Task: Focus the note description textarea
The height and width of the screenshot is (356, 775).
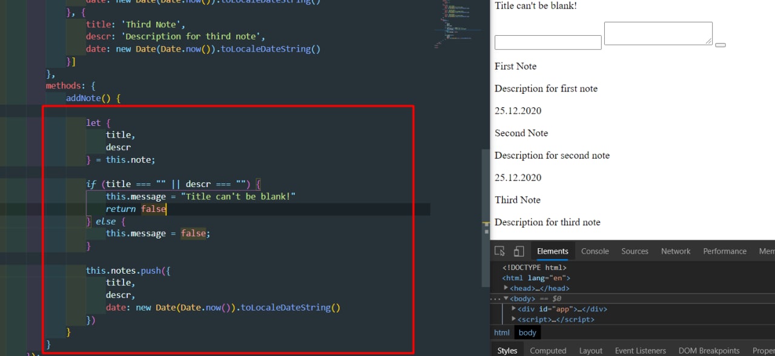Action: 658,33
